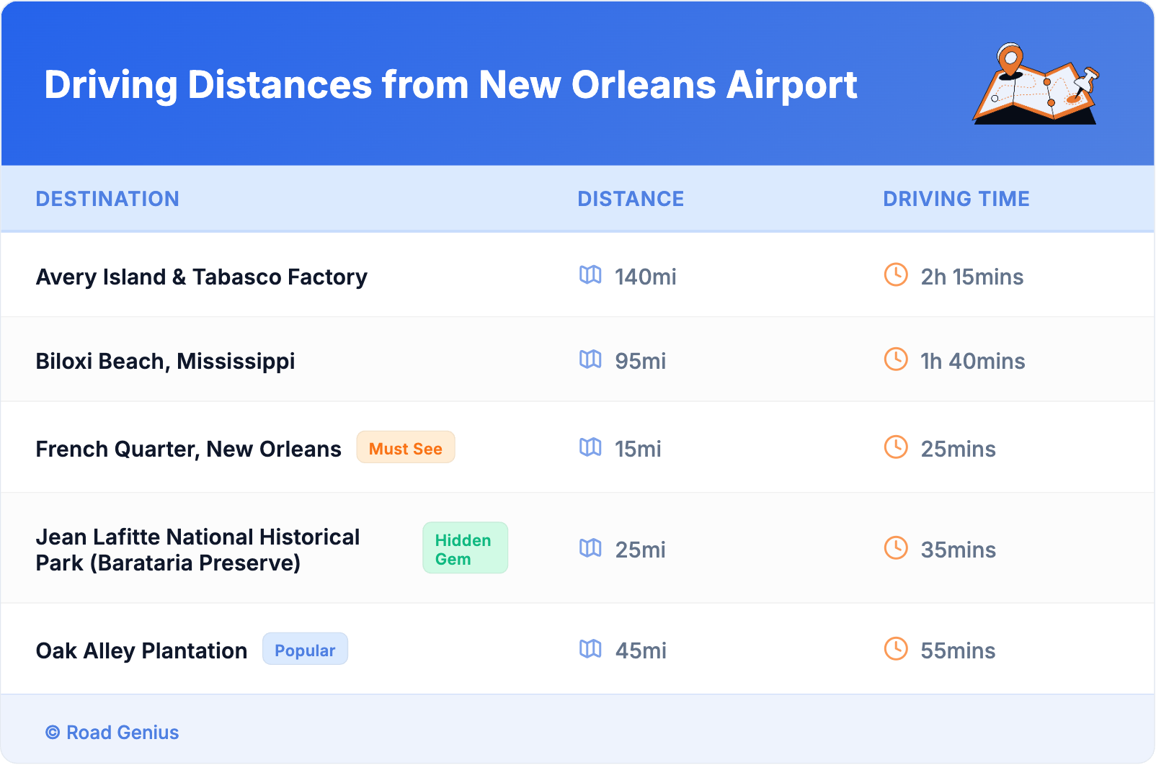Select the DRIVING TIME column header

coord(956,199)
